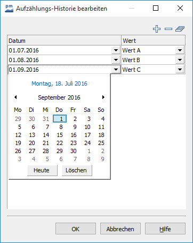This screenshot has height=243, width=193.
Task: Maximize the dialog window
Action: coord(156,8)
